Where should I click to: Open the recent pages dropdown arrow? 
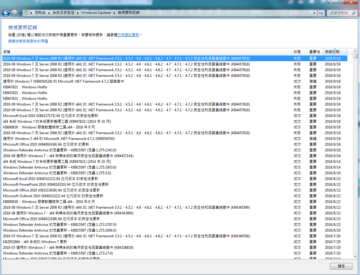coord(20,13)
